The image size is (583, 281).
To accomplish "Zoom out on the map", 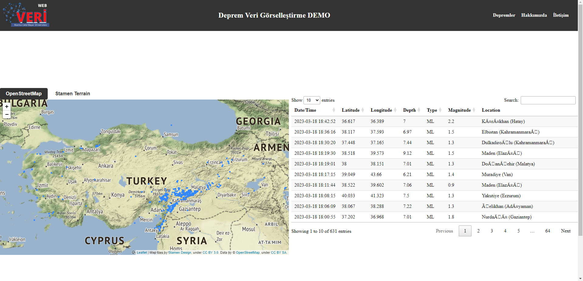I will point(7,114).
